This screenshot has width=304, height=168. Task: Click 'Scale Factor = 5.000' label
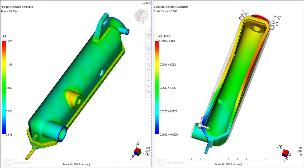[165, 11]
